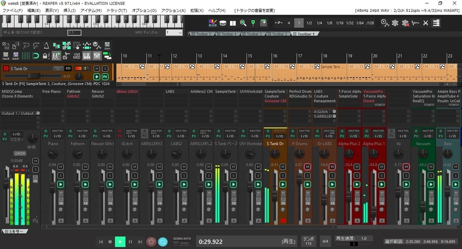This screenshot has height=249, width=462.
Task: Mute the S Tank Dr track in track panel
Action: tap(97, 68)
